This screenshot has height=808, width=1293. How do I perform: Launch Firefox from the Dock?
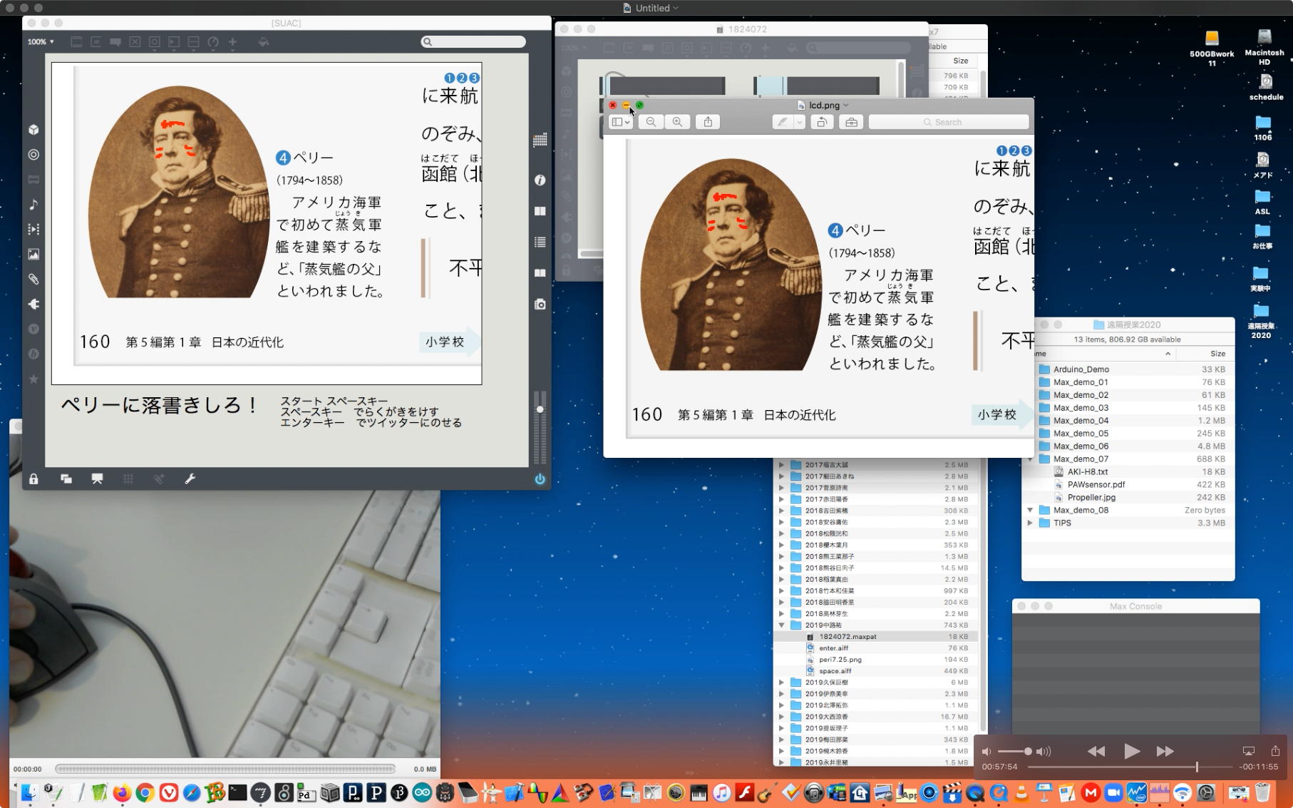122,792
